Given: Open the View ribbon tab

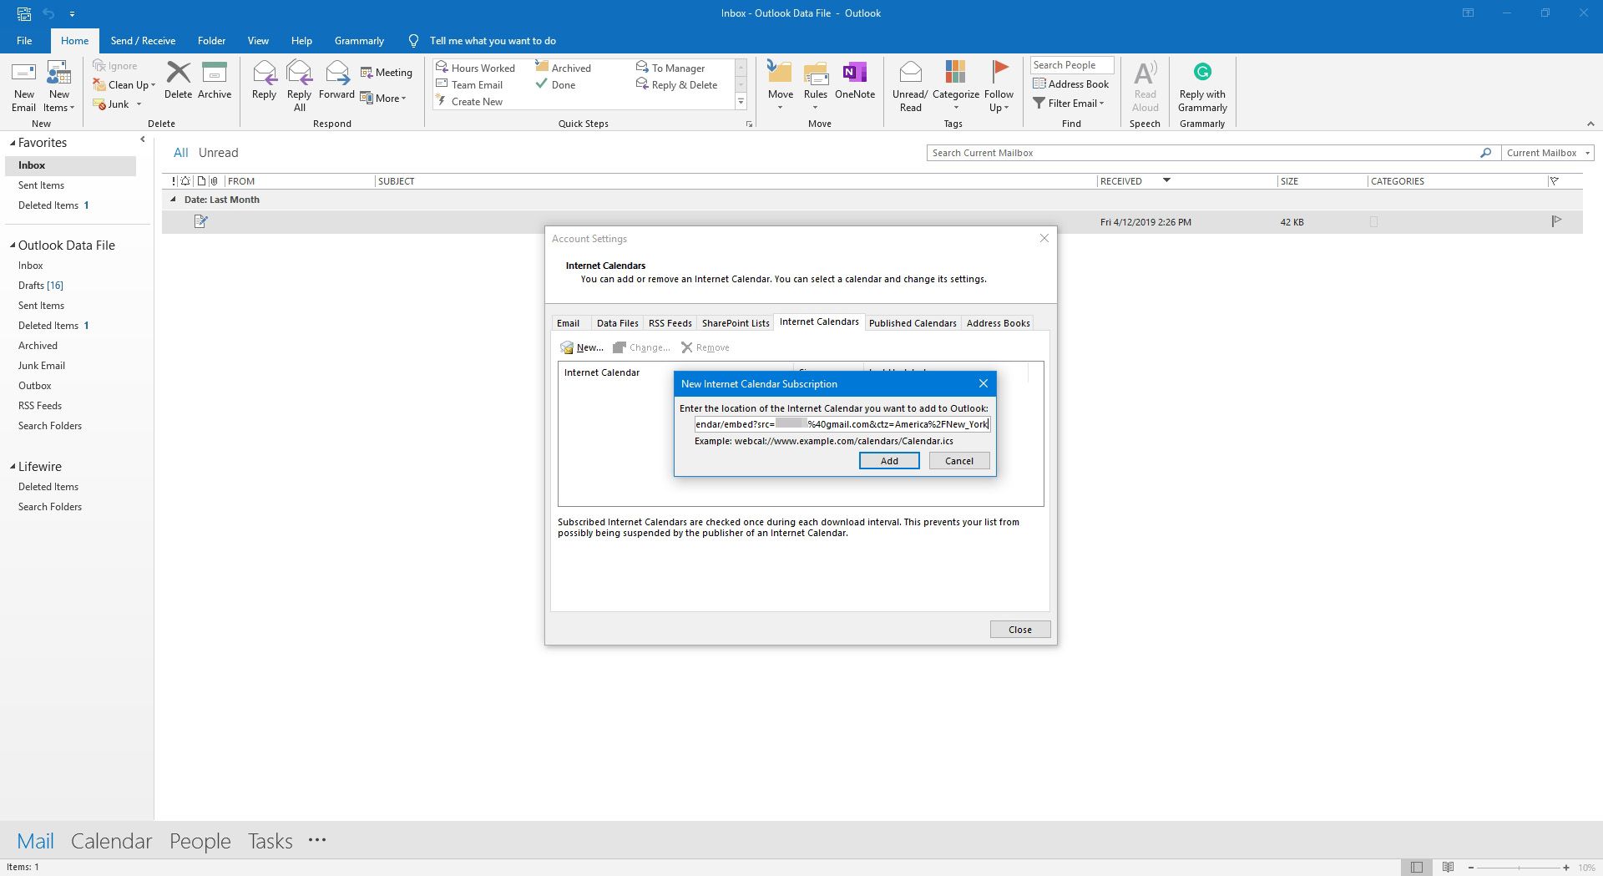Looking at the screenshot, I should click(258, 40).
